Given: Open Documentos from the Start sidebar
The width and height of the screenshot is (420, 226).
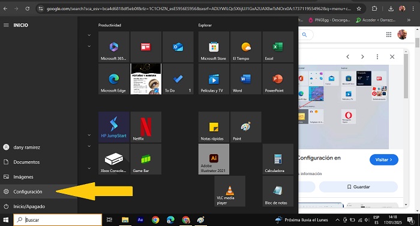Looking at the screenshot, I should pyautogui.click(x=39, y=162).
